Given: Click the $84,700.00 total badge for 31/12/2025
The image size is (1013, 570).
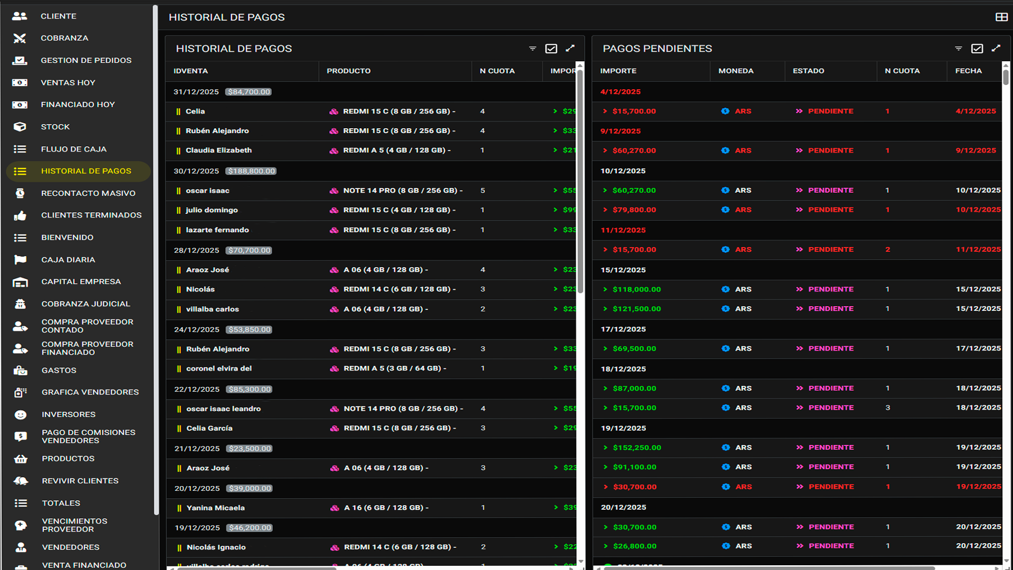Looking at the screenshot, I should click(249, 92).
